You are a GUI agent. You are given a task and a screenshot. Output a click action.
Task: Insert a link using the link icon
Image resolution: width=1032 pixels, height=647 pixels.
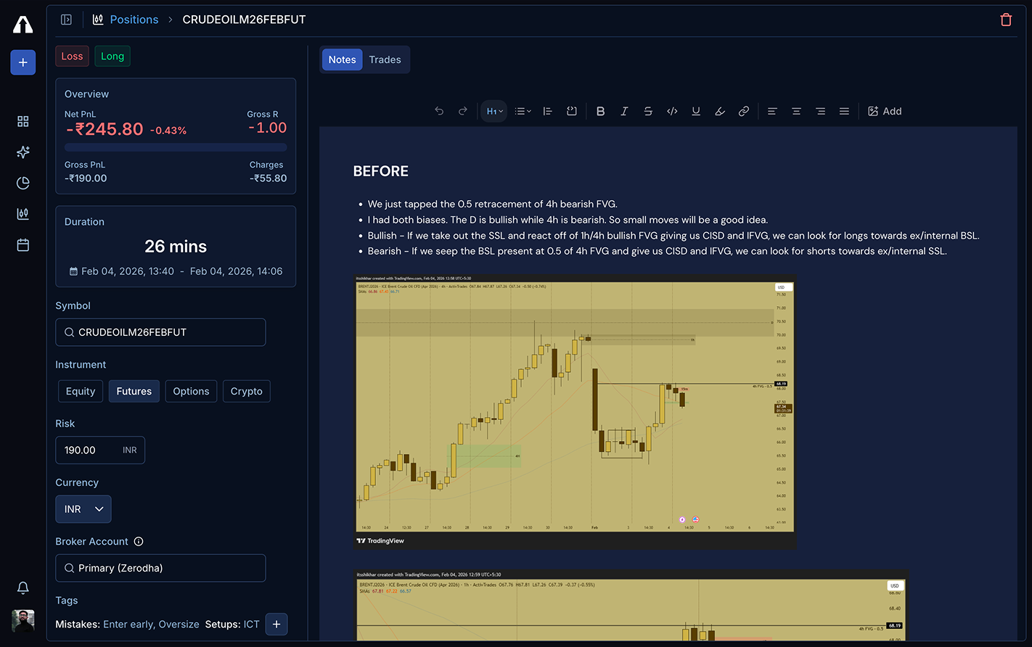coord(743,110)
